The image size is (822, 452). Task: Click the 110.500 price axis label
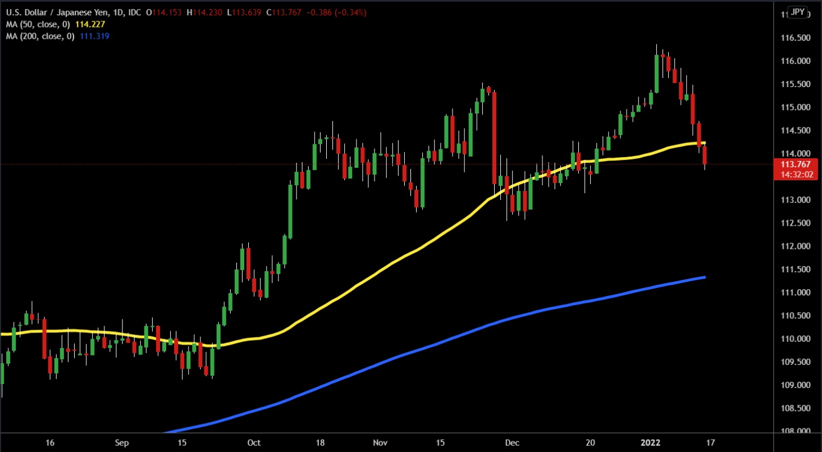tap(794, 316)
